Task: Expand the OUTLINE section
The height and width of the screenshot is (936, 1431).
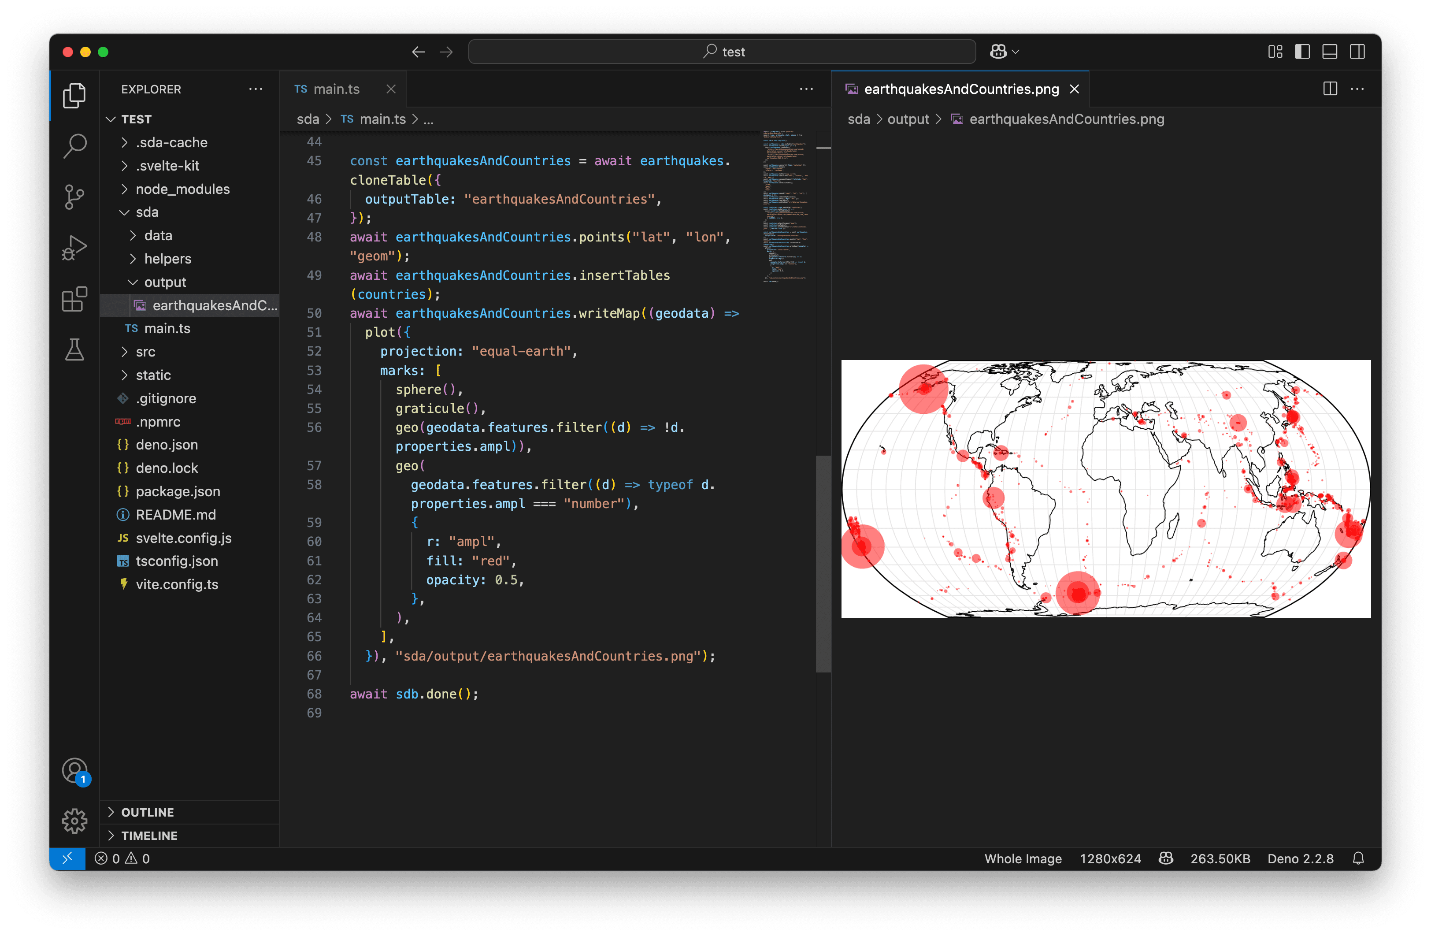Action: [189, 812]
